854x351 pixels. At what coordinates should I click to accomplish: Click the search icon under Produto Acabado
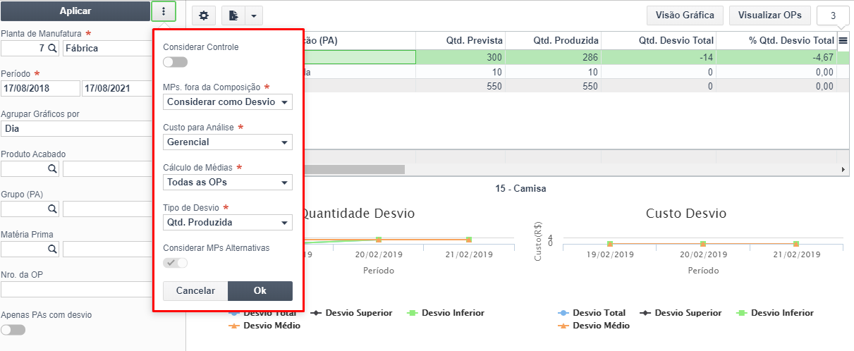tap(52, 169)
